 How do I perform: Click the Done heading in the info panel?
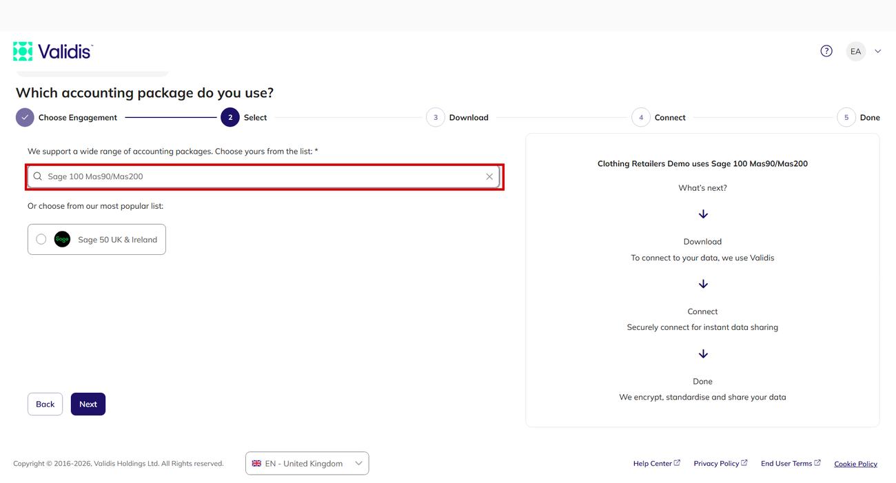(702, 381)
